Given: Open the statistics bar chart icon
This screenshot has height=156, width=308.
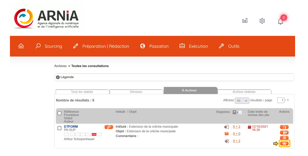Looking at the screenshot, I should tap(245, 21).
